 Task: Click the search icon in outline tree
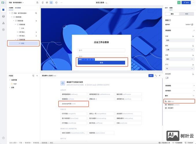click(36, 13)
